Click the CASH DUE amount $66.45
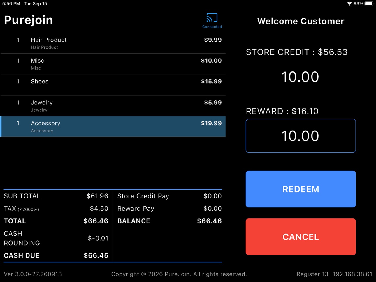Screen dimensions: 376x282 point(96,255)
